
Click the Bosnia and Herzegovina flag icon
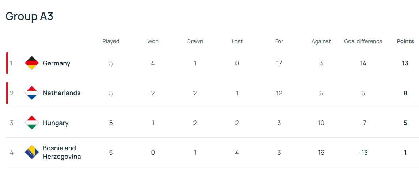31,152
